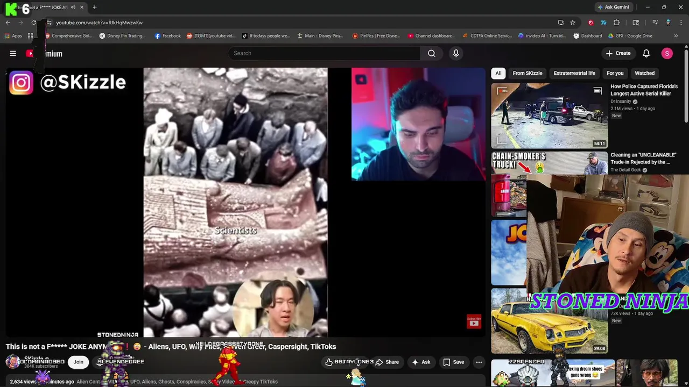Image resolution: width=689 pixels, height=387 pixels.
Task: Open the Disney Pin Trading bookmark
Action: click(123, 36)
